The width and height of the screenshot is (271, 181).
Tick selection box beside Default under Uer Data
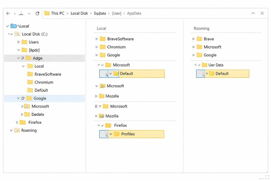tap(200, 74)
